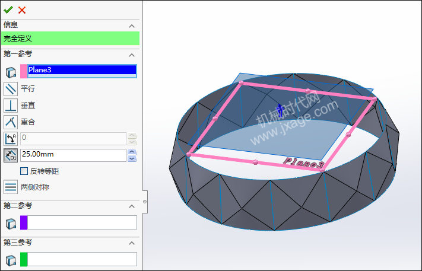The width and height of the screenshot is (422, 271).
Task: Click the pink first reference swatch
Action: click(24, 71)
